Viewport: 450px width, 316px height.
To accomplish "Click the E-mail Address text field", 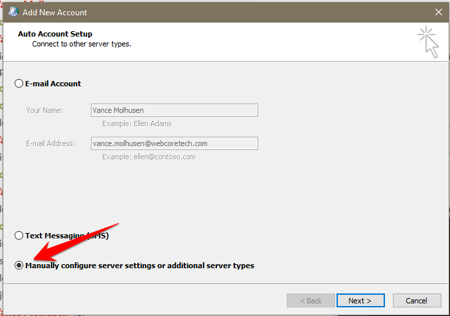I will (x=174, y=143).
